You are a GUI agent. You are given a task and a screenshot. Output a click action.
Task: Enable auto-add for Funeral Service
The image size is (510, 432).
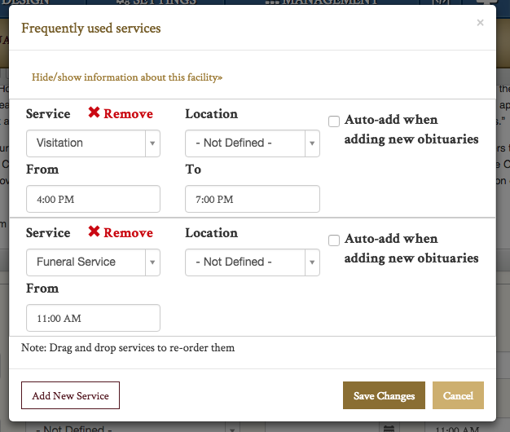(334, 240)
